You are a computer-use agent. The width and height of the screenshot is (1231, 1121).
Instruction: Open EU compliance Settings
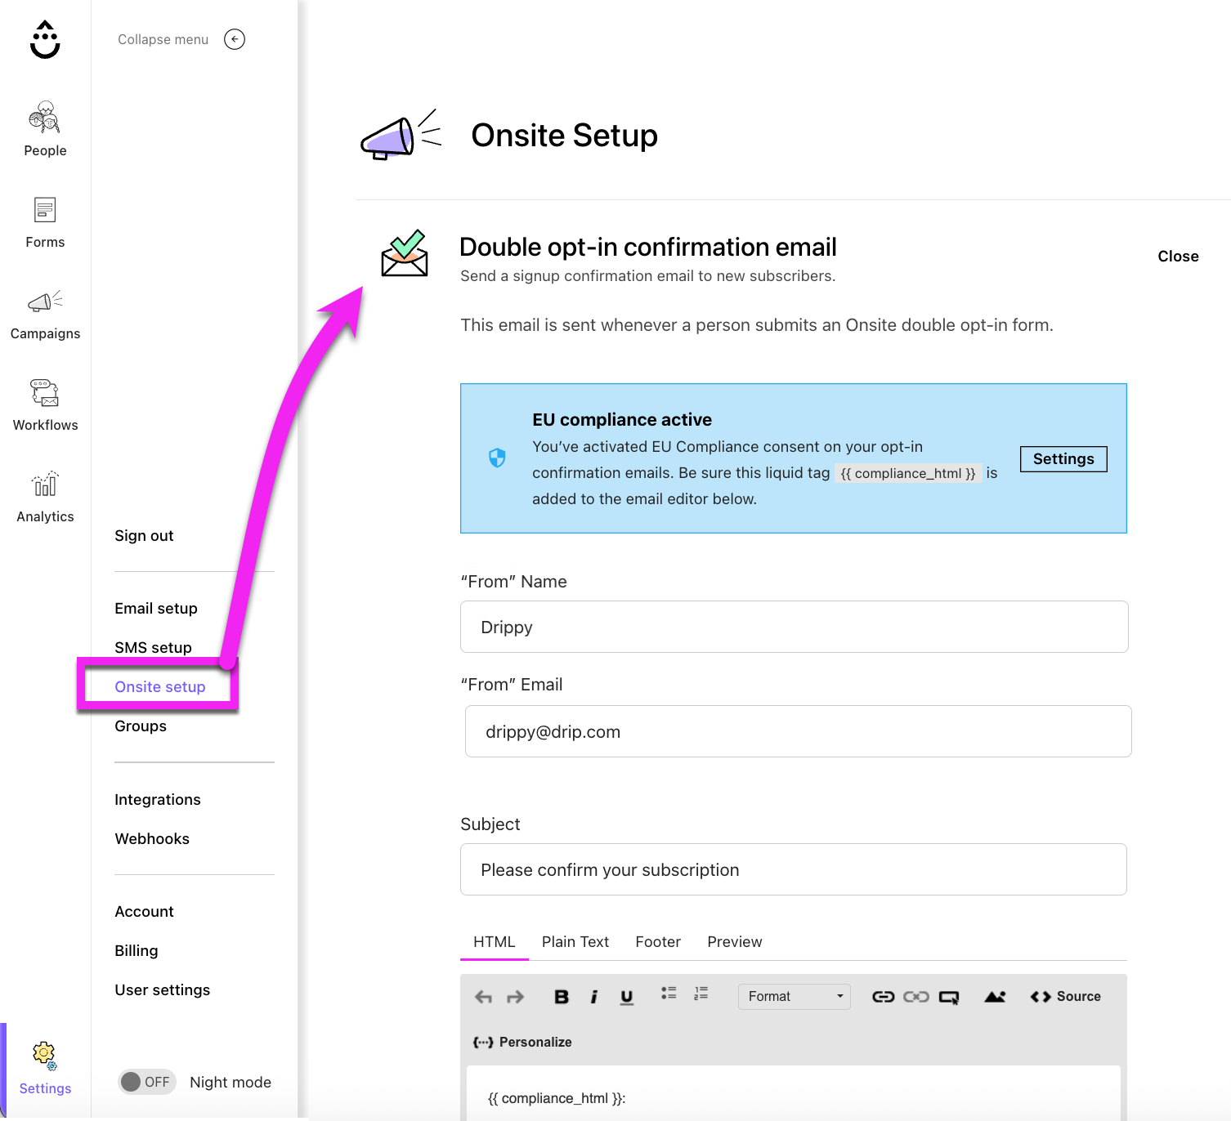pos(1063,458)
